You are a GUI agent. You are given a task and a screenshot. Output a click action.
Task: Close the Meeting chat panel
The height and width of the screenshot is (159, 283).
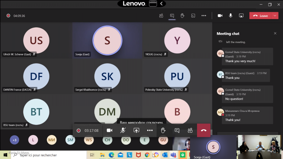(275, 33)
